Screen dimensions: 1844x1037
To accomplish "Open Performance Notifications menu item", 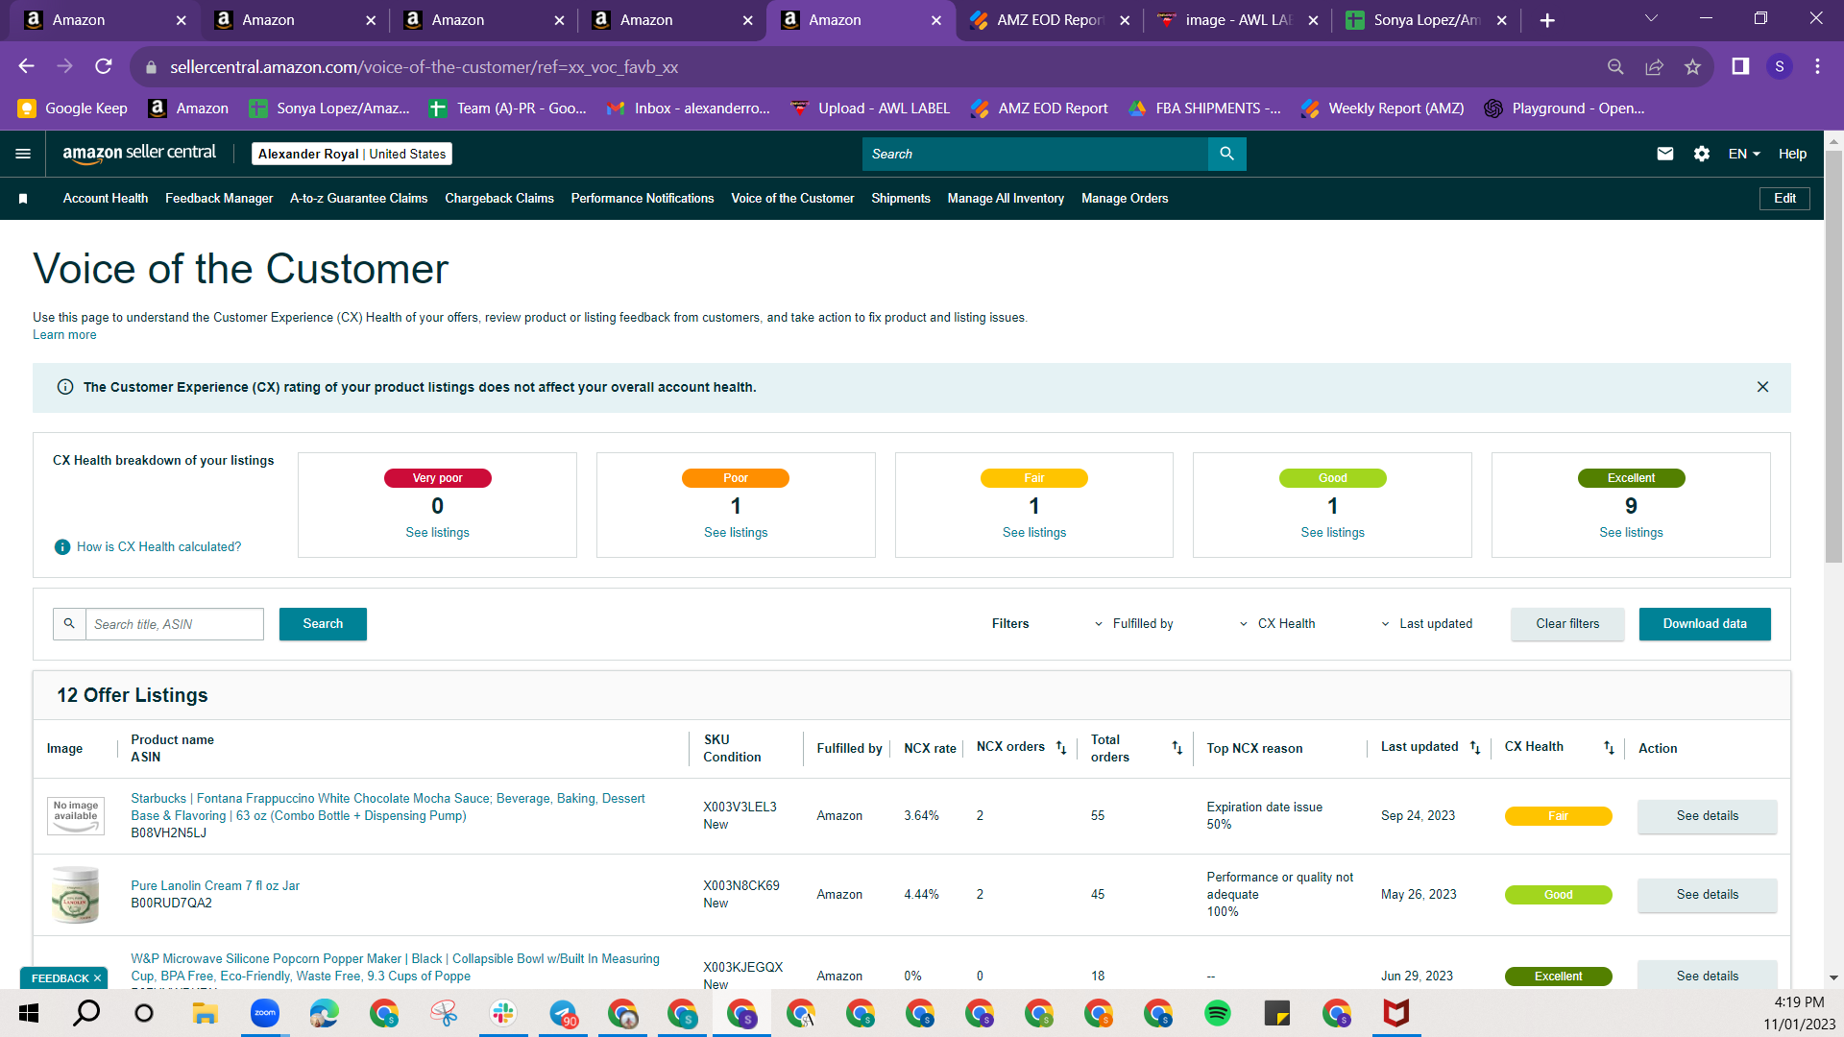I will tap(643, 199).
